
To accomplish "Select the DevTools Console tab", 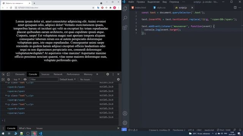I will 33,74.
